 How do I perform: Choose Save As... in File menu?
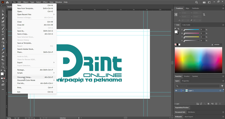tap(34, 31)
